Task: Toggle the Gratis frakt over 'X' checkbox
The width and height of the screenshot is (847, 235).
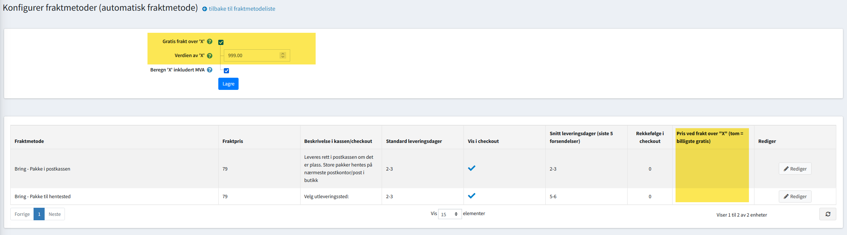Action: (221, 42)
